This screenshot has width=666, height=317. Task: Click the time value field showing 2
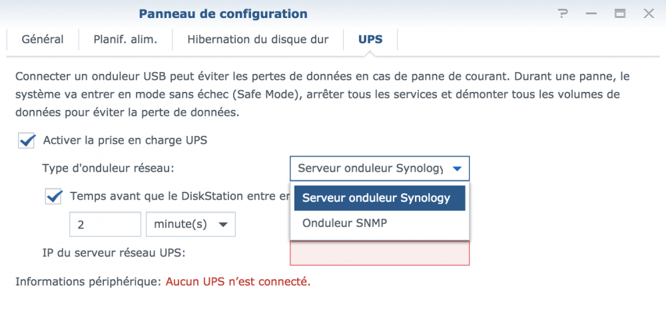click(105, 224)
